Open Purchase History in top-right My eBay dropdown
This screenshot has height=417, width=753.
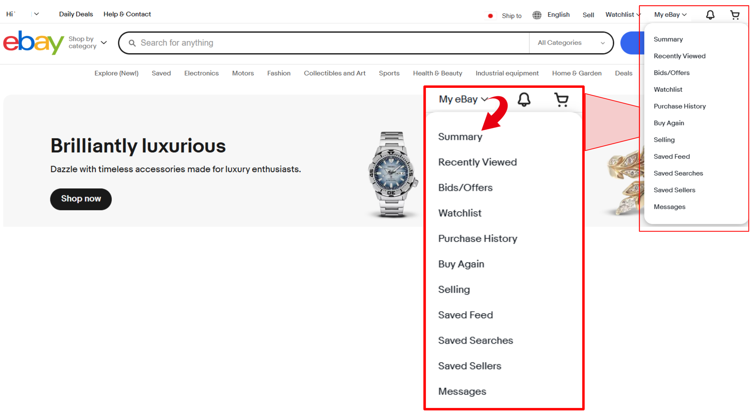coord(679,106)
